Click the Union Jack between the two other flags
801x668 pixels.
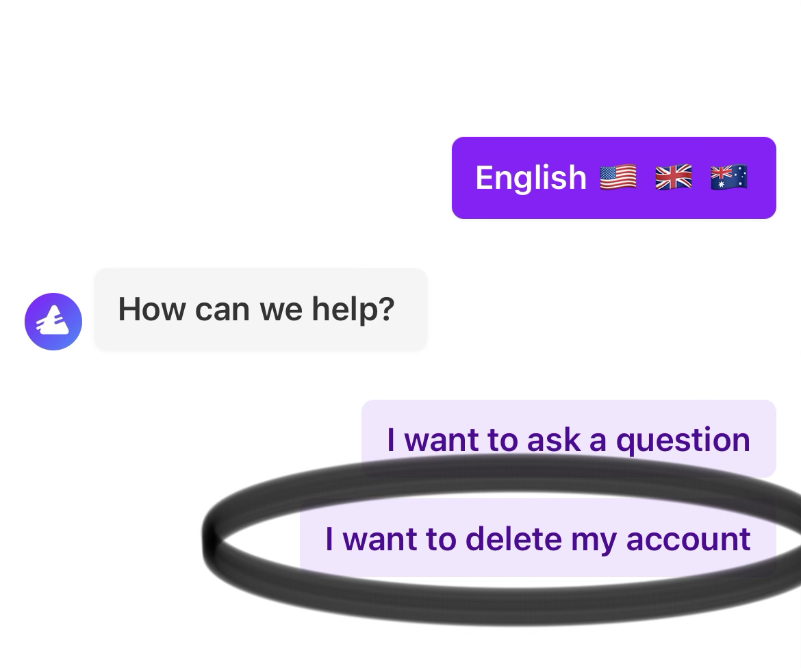pyautogui.click(x=673, y=177)
